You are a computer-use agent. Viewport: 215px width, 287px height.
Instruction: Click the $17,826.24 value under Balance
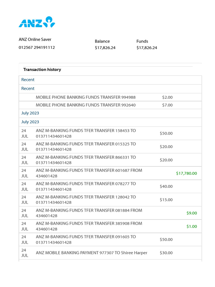pyautogui.click(x=105, y=48)
